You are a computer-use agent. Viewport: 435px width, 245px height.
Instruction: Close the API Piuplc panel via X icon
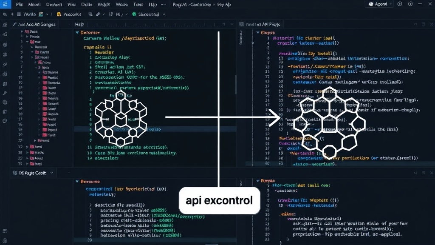coord(432,24)
